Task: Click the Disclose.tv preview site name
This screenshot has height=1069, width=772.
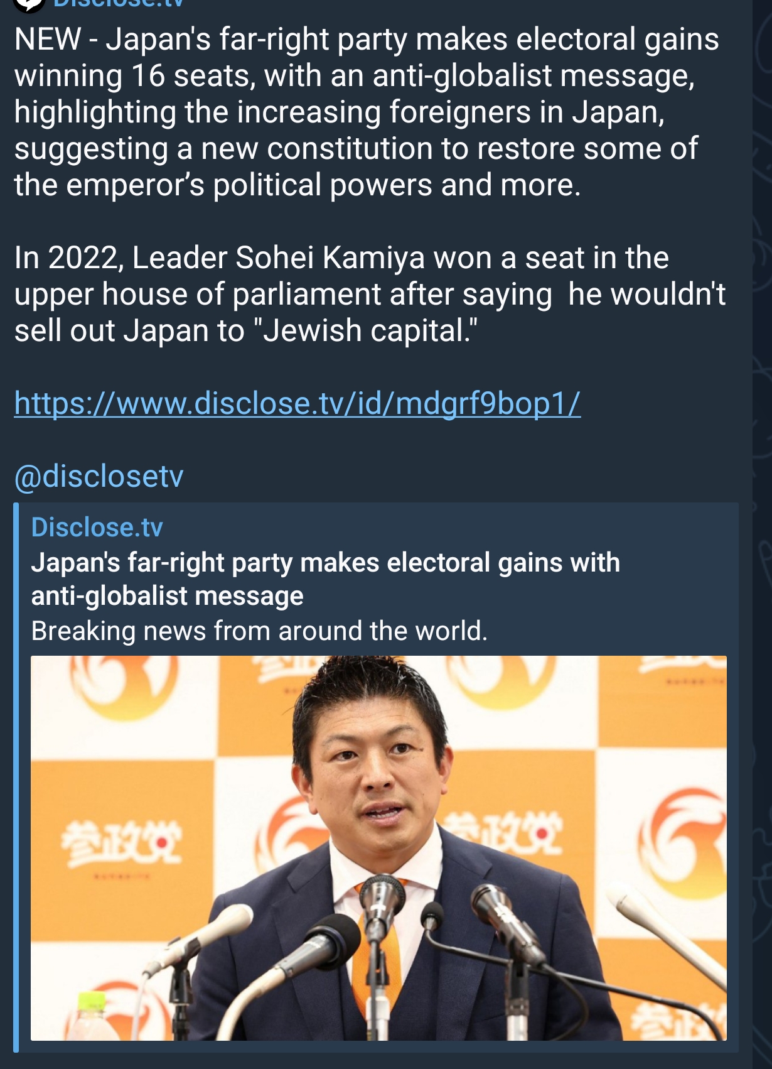Action: tap(97, 528)
